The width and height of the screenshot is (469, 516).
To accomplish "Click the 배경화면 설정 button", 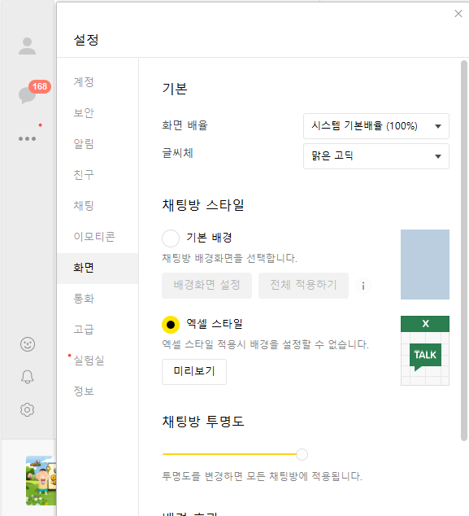I will [x=206, y=286].
